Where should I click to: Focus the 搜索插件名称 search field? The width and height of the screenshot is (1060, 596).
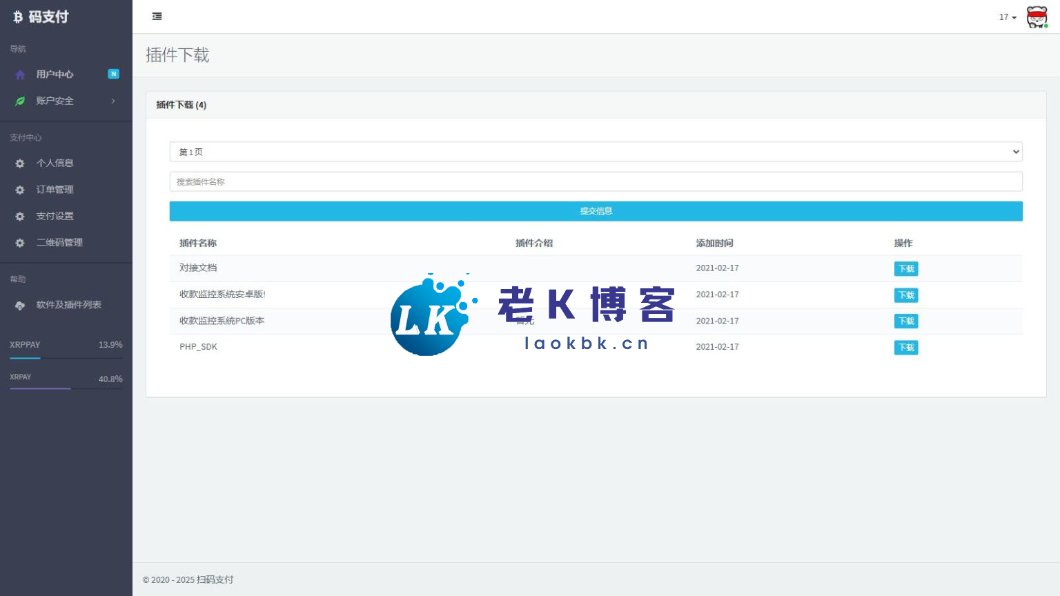596,181
